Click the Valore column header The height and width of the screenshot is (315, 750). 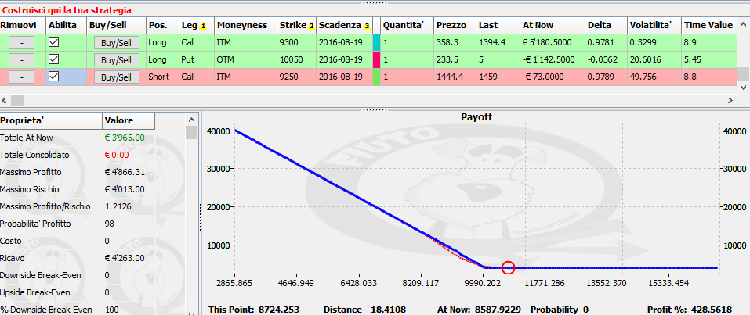pyautogui.click(x=129, y=120)
